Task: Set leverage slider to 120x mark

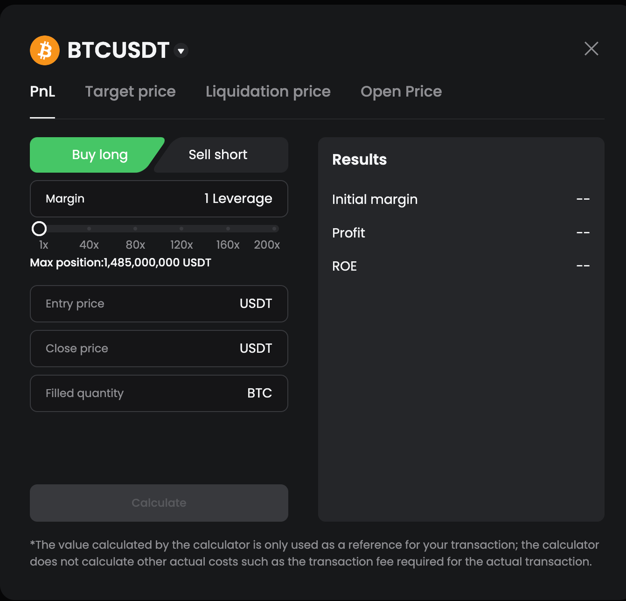Action: 181,229
